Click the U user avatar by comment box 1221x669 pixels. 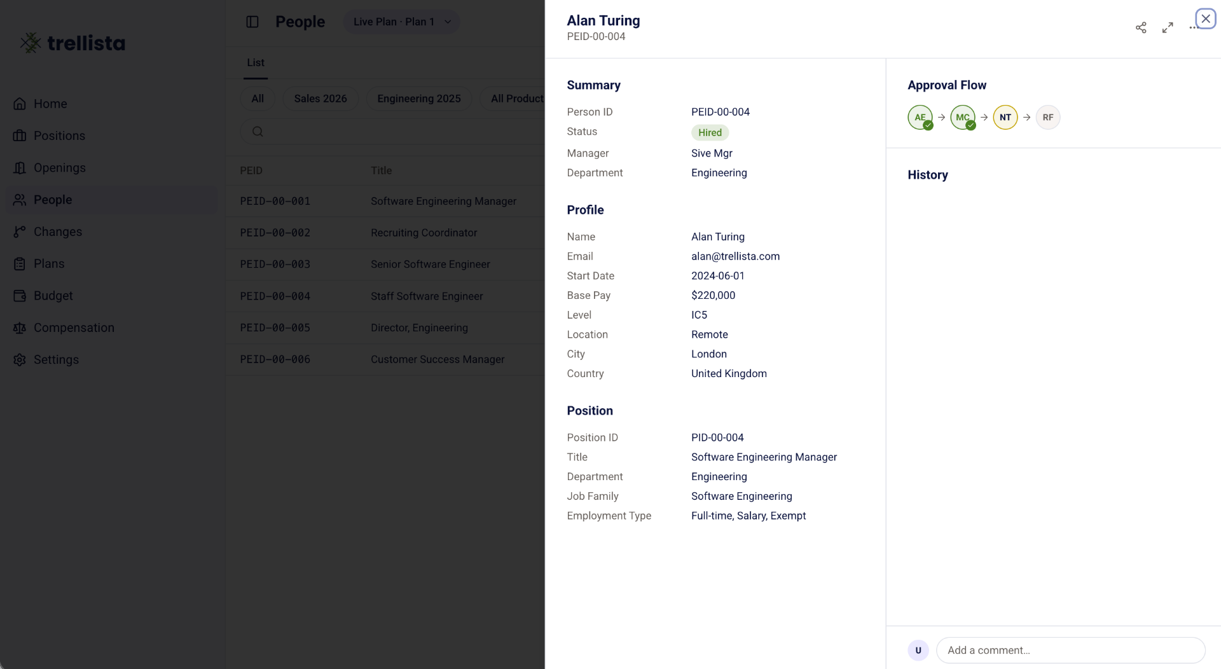coord(918,650)
